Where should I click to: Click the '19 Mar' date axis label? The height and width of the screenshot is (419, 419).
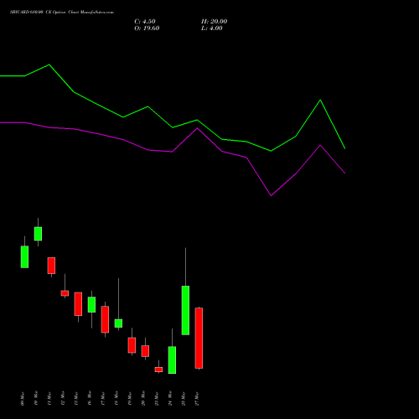click(130, 399)
